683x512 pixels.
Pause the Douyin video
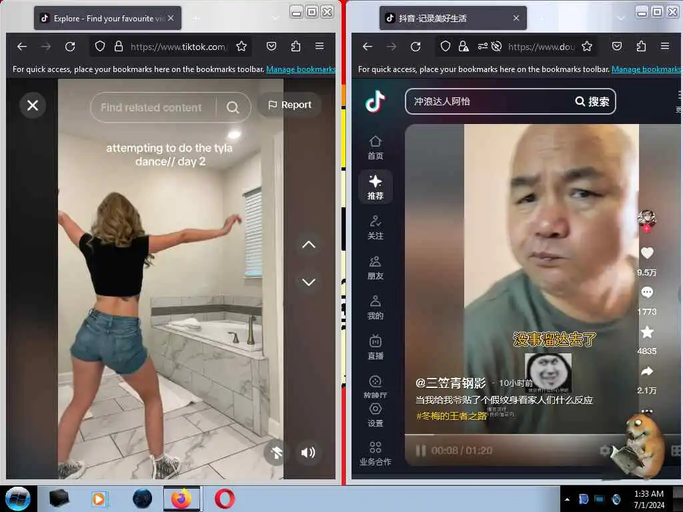coord(420,451)
